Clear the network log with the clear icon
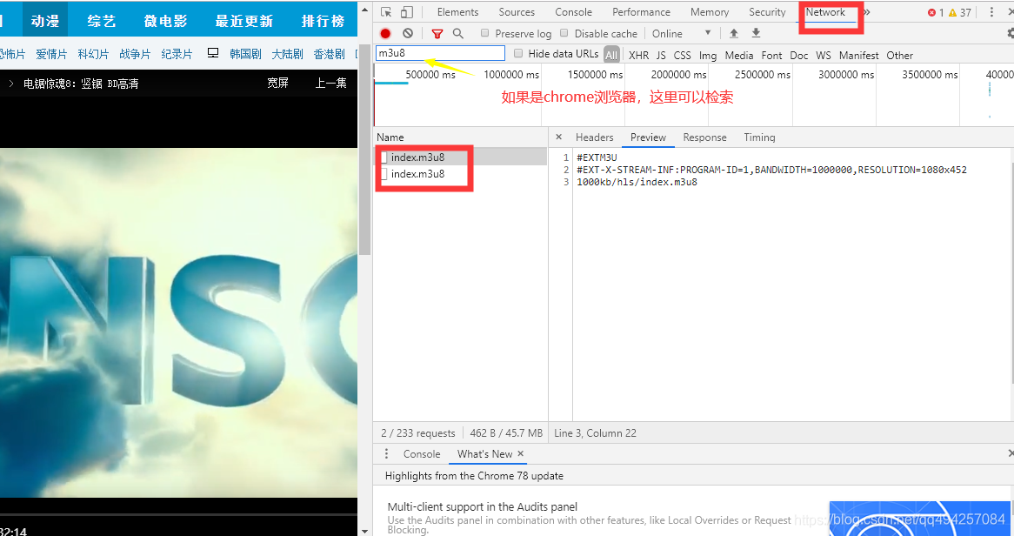Screen dimensions: 1014x536 406,33
